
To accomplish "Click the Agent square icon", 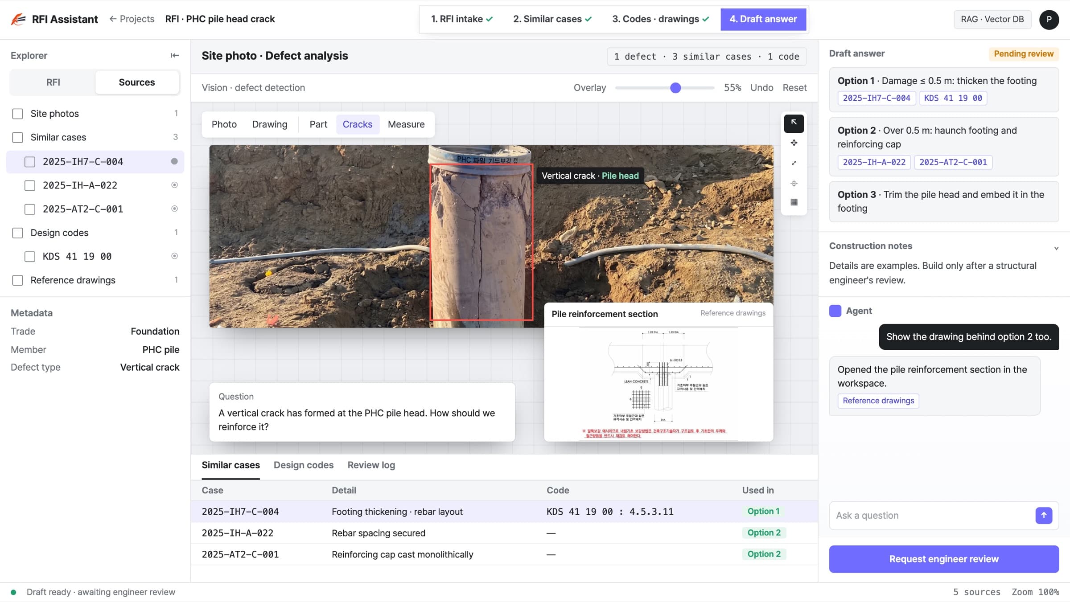I will point(835,311).
